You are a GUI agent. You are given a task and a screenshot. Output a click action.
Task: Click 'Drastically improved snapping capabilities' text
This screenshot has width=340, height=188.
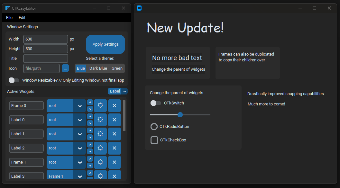pos(285,94)
